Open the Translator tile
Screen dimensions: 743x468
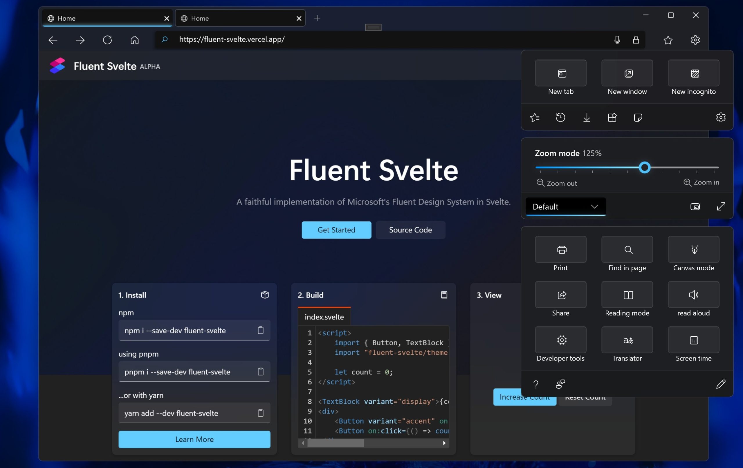(x=627, y=340)
